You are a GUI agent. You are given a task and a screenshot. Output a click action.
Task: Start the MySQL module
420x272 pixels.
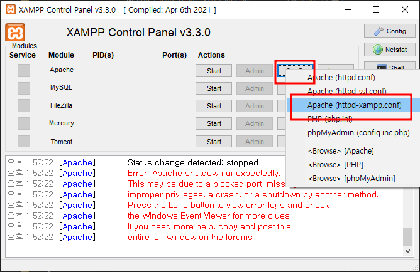click(x=214, y=88)
